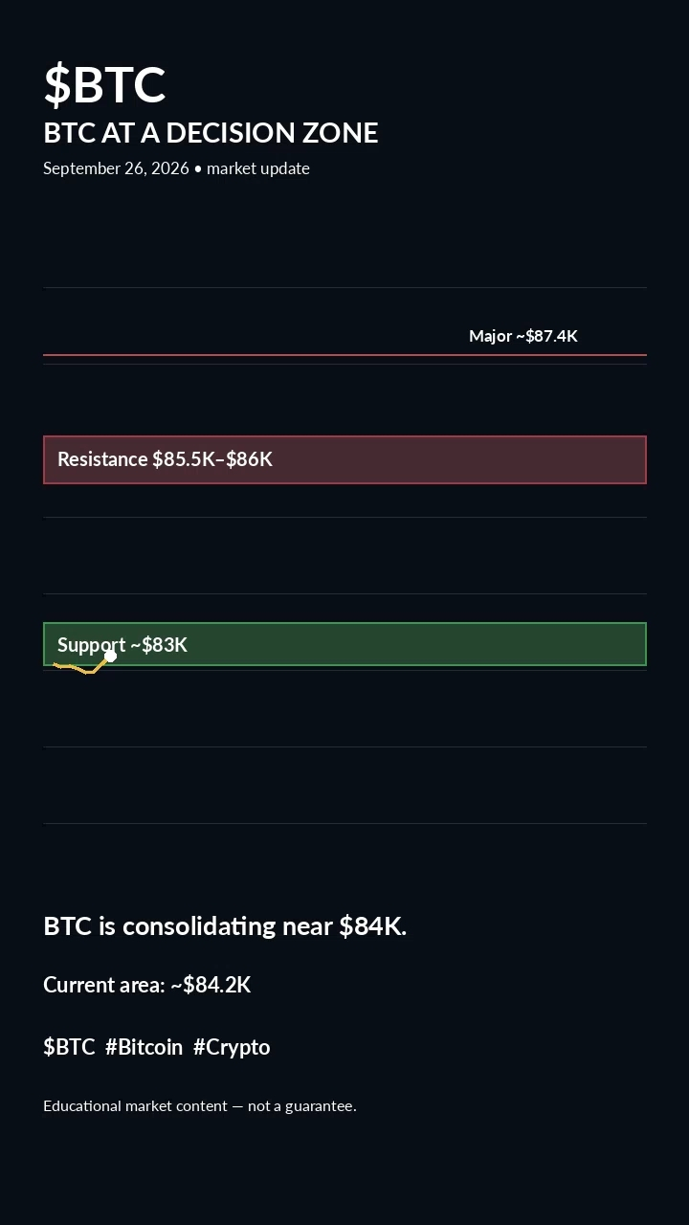Click the yellow price line

[x=81, y=667]
